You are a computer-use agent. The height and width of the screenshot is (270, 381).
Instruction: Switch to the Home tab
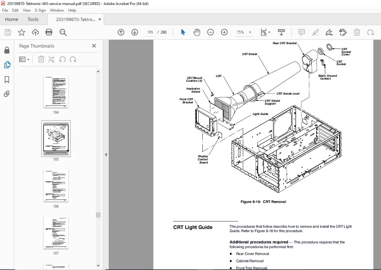point(12,19)
